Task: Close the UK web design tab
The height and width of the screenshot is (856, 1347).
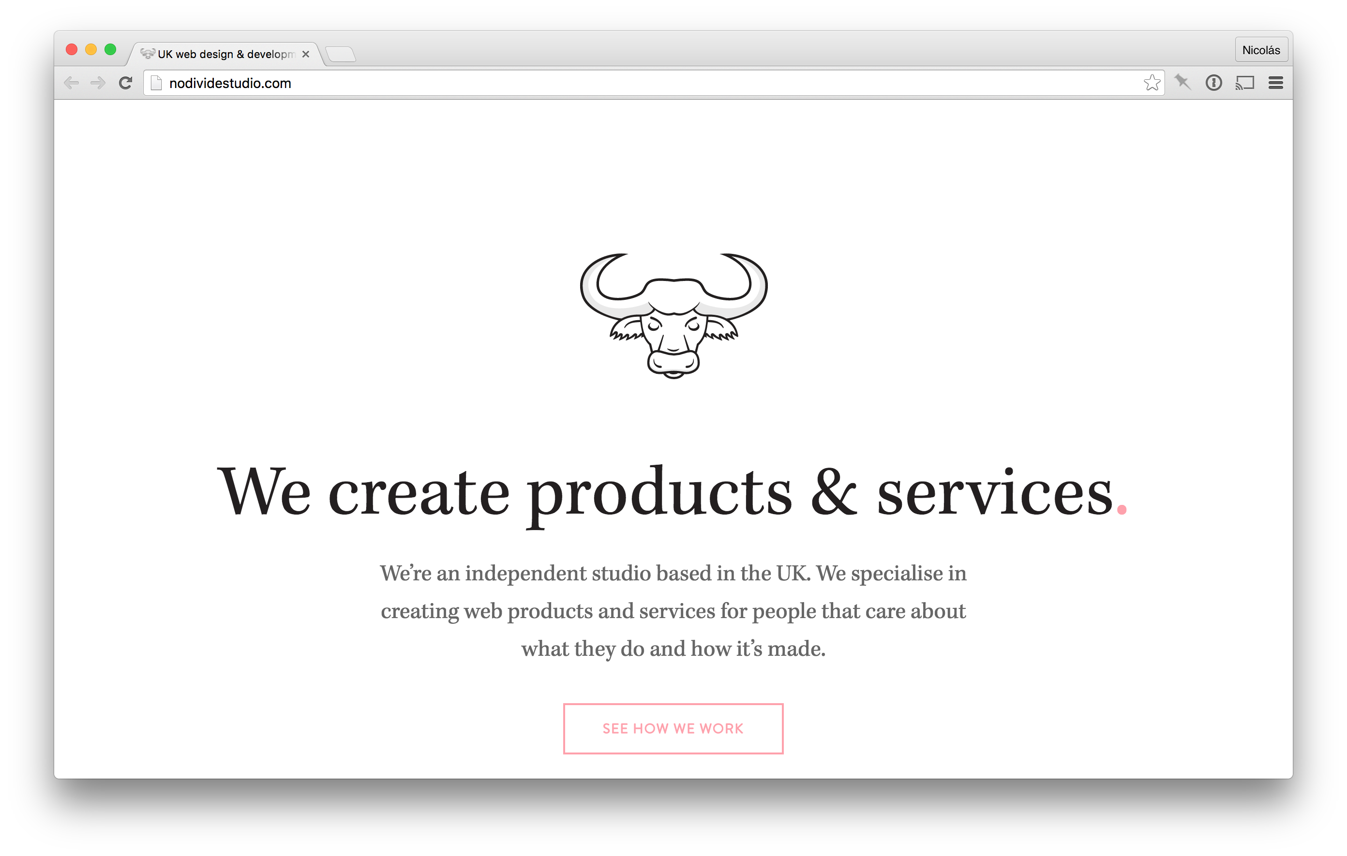Action: 305,54
